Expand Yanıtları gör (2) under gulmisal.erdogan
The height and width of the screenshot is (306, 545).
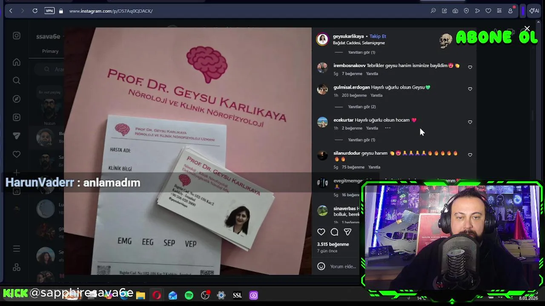coord(361,107)
